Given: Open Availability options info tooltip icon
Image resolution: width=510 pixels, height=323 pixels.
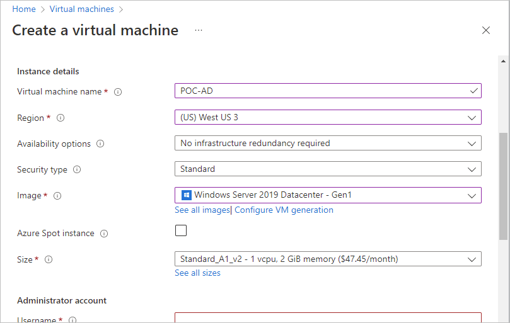Looking at the screenshot, I should click(100, 144).
